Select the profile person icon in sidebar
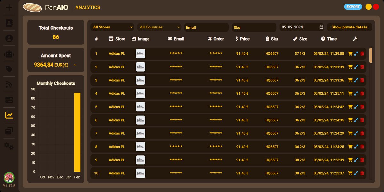384x192 pixels. (9, 38)
